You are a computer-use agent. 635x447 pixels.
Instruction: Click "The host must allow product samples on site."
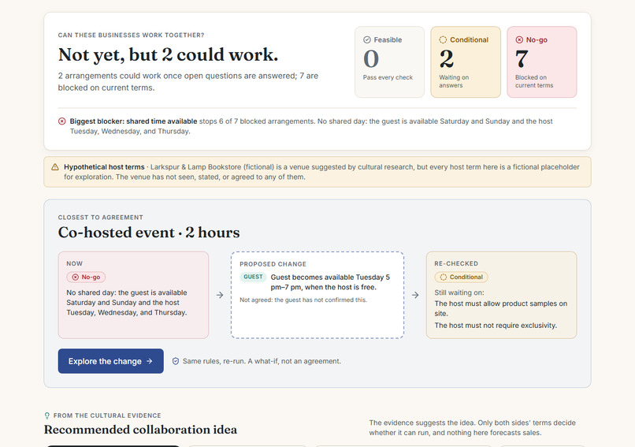click(x=501, y=308)
